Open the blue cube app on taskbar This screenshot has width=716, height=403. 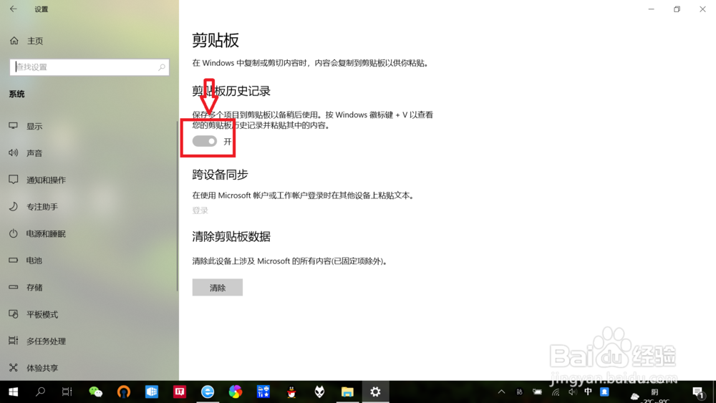152,392
